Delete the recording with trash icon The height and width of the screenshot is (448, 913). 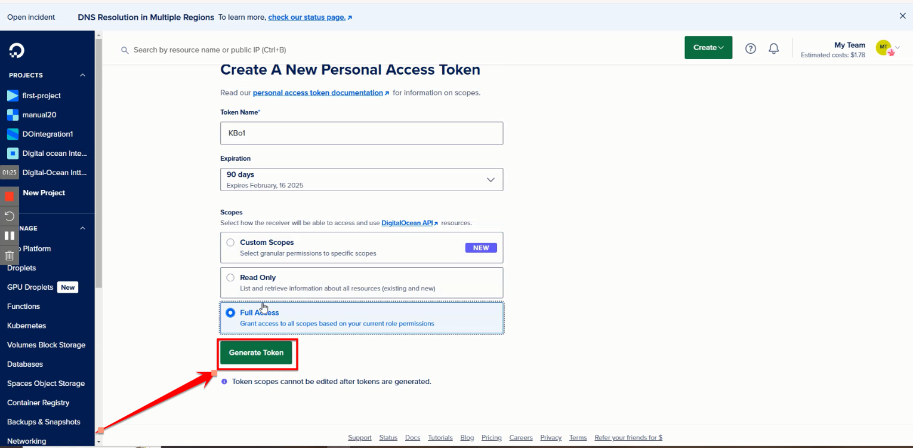pos(10,255)
